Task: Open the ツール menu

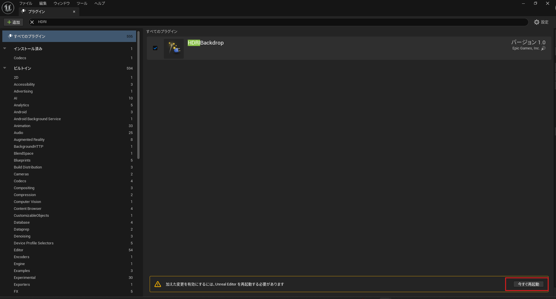Action: point(82,3)
